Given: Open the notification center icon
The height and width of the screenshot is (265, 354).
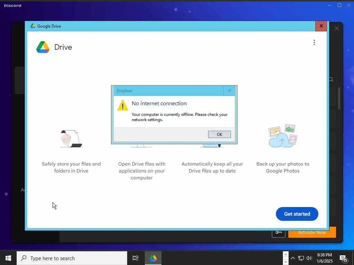Looking at the screenshot, I should pos(343,258).
